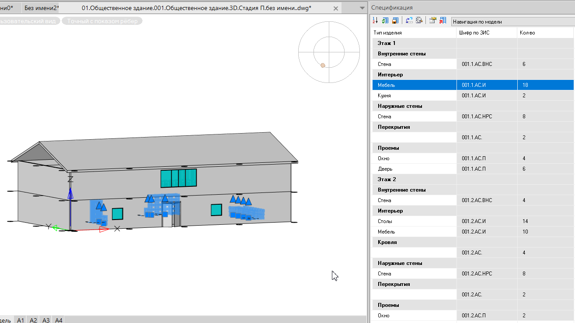Click the table icon with red arrow
Viewport: 575px width, 323px height.
point(443,21)
